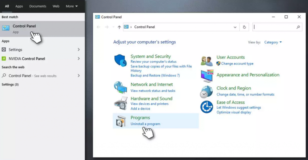
Task: Open the Control Panel best match result
Action: pyautogui.click(x=43, y=29)
